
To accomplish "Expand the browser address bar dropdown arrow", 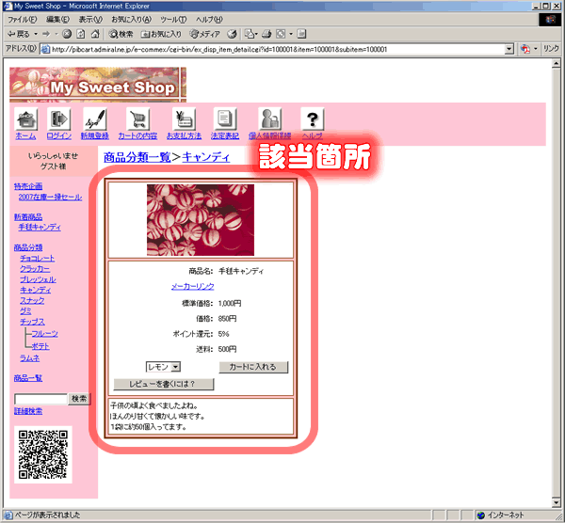I will click(509, 49).
